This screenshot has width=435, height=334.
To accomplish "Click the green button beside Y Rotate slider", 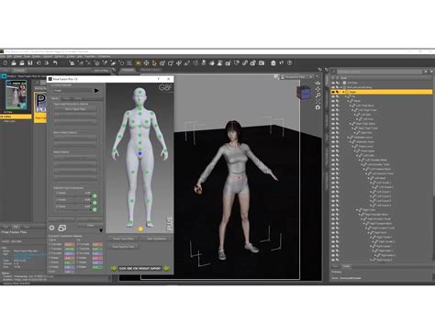I will 95,203.
